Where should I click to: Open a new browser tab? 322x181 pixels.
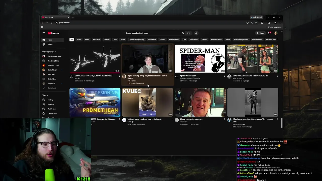[73, 17]
